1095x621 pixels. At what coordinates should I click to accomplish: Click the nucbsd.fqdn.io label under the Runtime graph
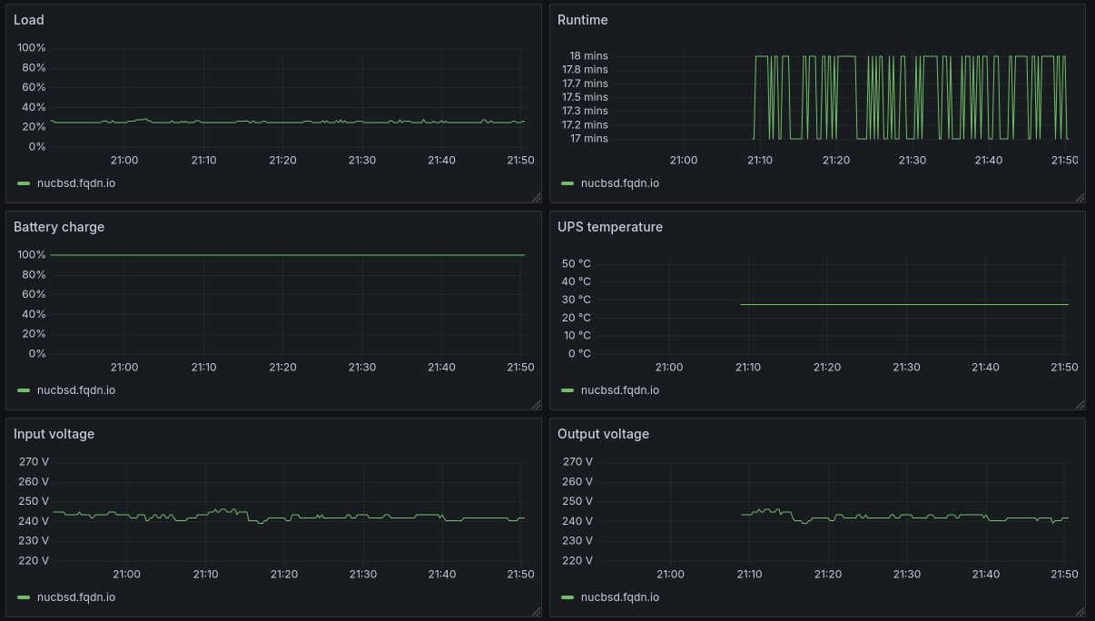(619, 183)
